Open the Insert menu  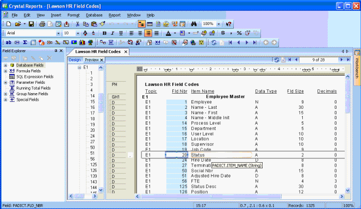(x=56, y=15)
